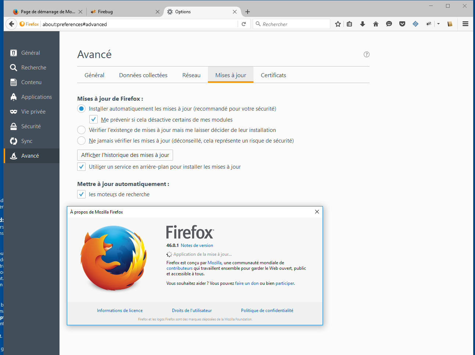Go to the Home page icon

(x=376, y=24)
